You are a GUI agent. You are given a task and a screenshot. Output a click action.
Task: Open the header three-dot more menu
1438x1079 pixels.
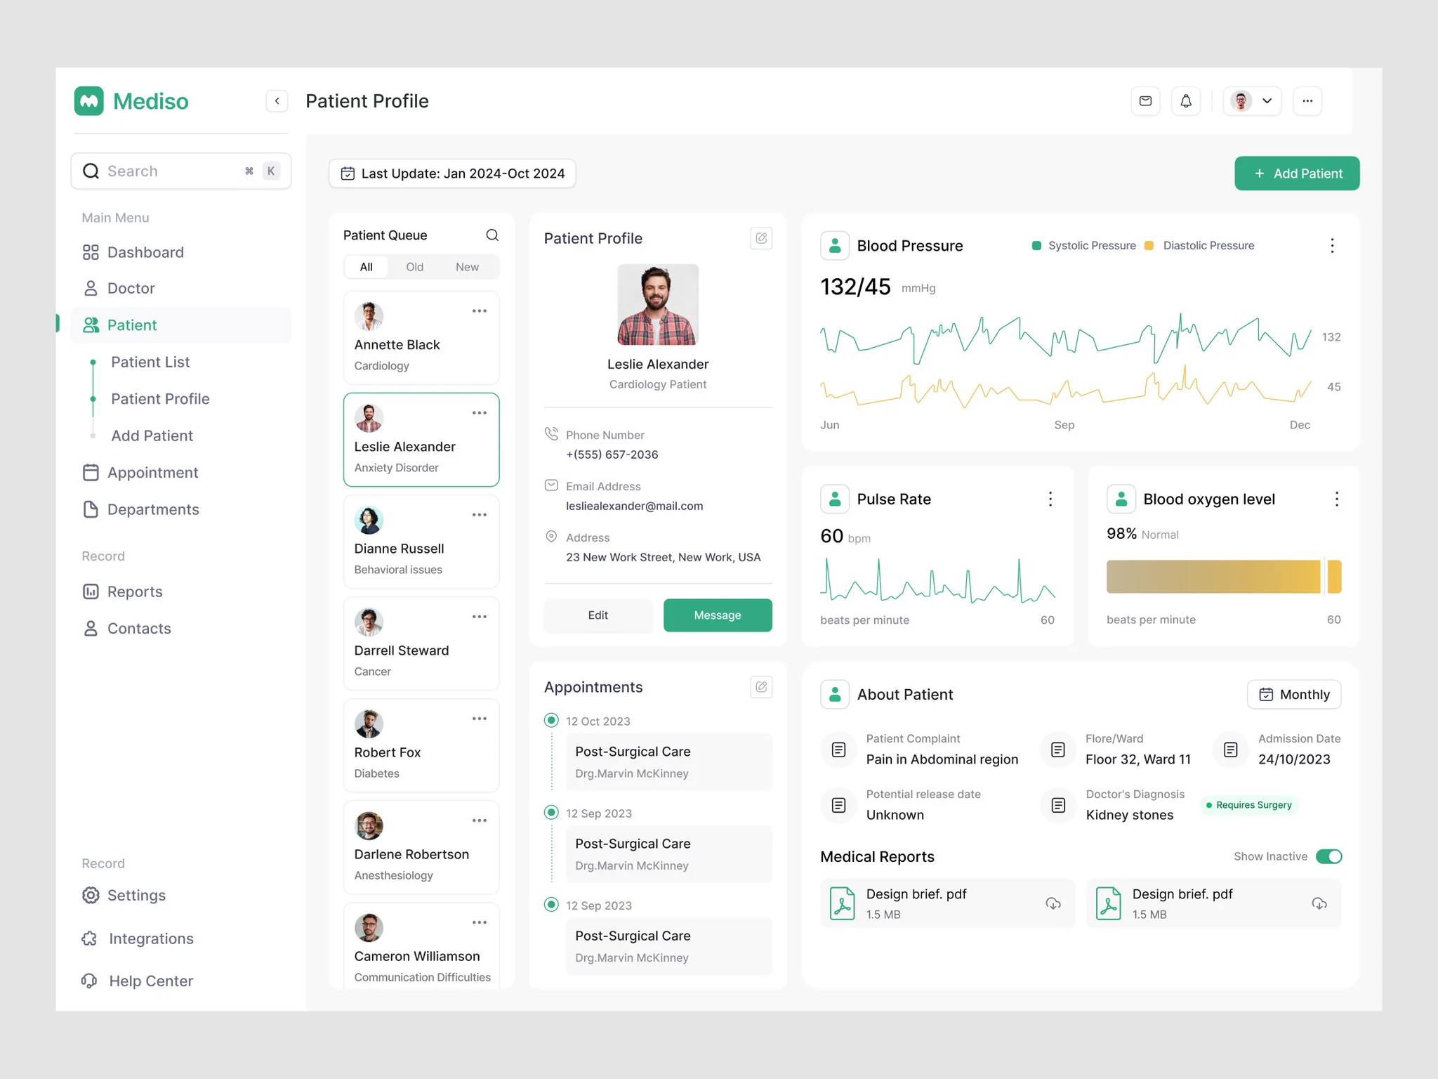tap(1307, 101)
